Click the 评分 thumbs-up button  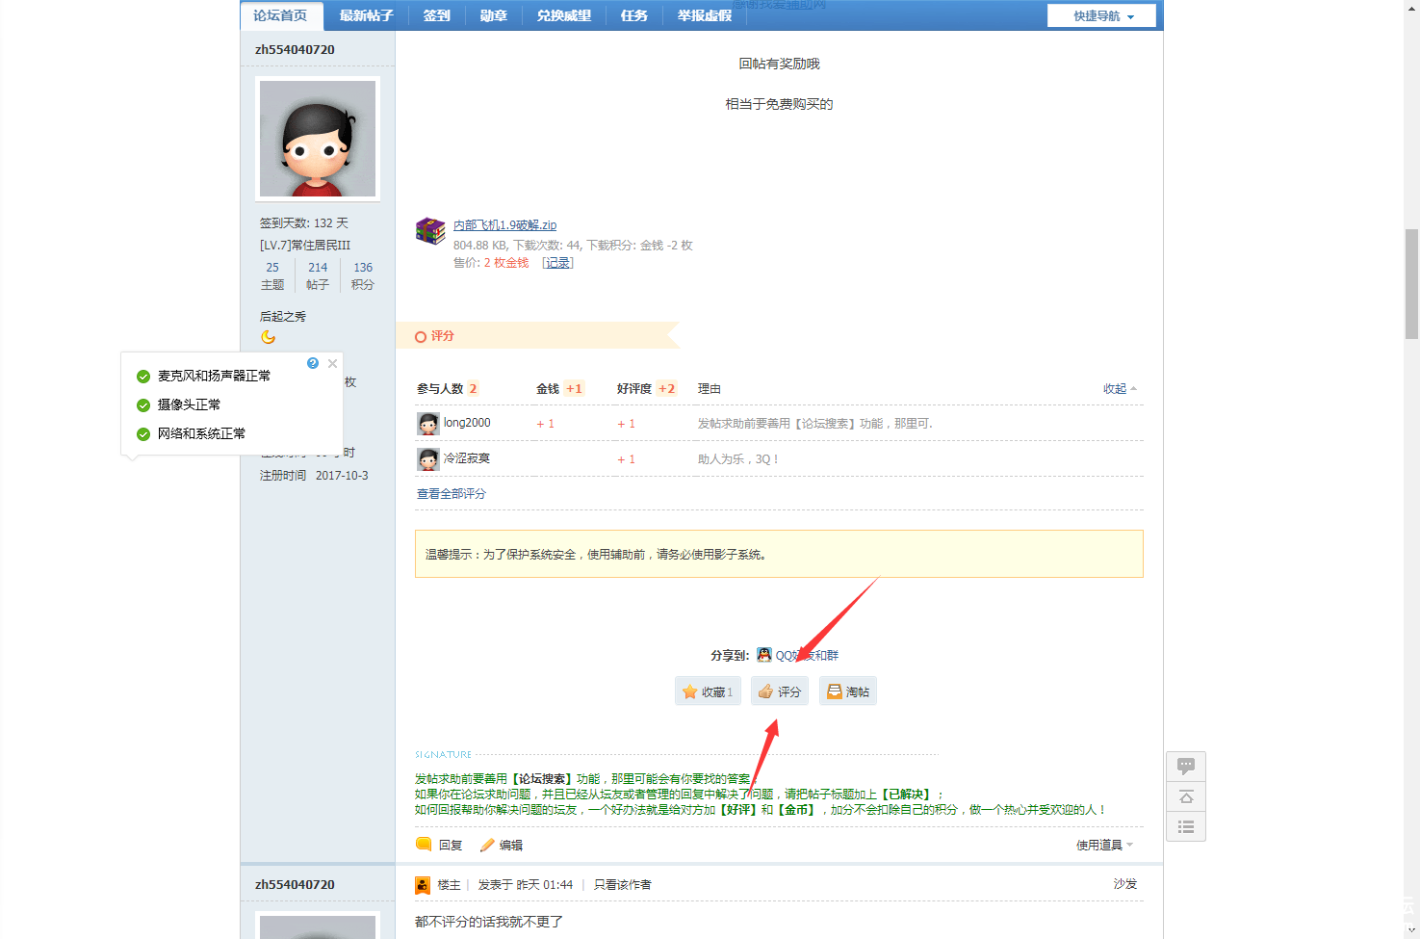(x=780, y=691)
